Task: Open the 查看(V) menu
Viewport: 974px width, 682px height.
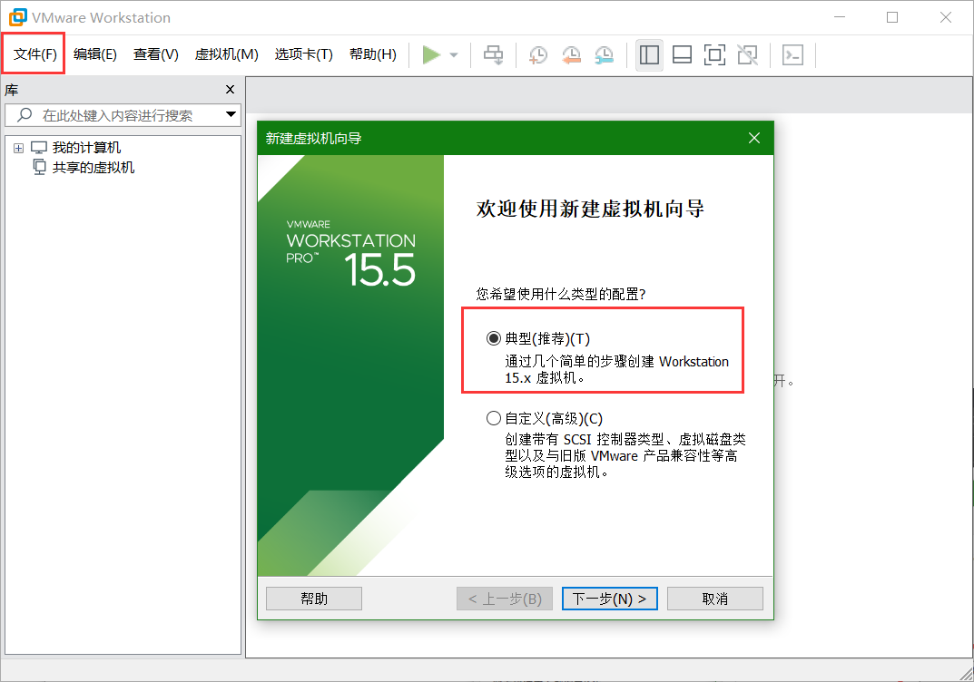Action: (x=156, y=54)
